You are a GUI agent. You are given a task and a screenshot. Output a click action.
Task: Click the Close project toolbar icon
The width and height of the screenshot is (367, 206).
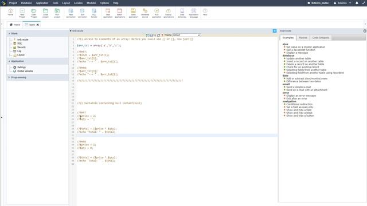[45, 13]
